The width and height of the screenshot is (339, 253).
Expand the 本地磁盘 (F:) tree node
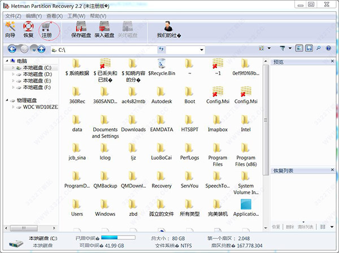point(13,88)
